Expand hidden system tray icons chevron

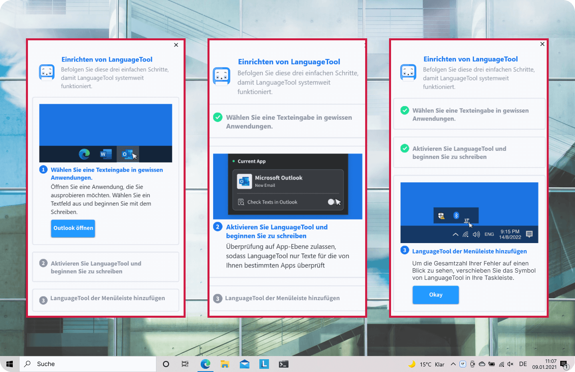coord(453,364)
